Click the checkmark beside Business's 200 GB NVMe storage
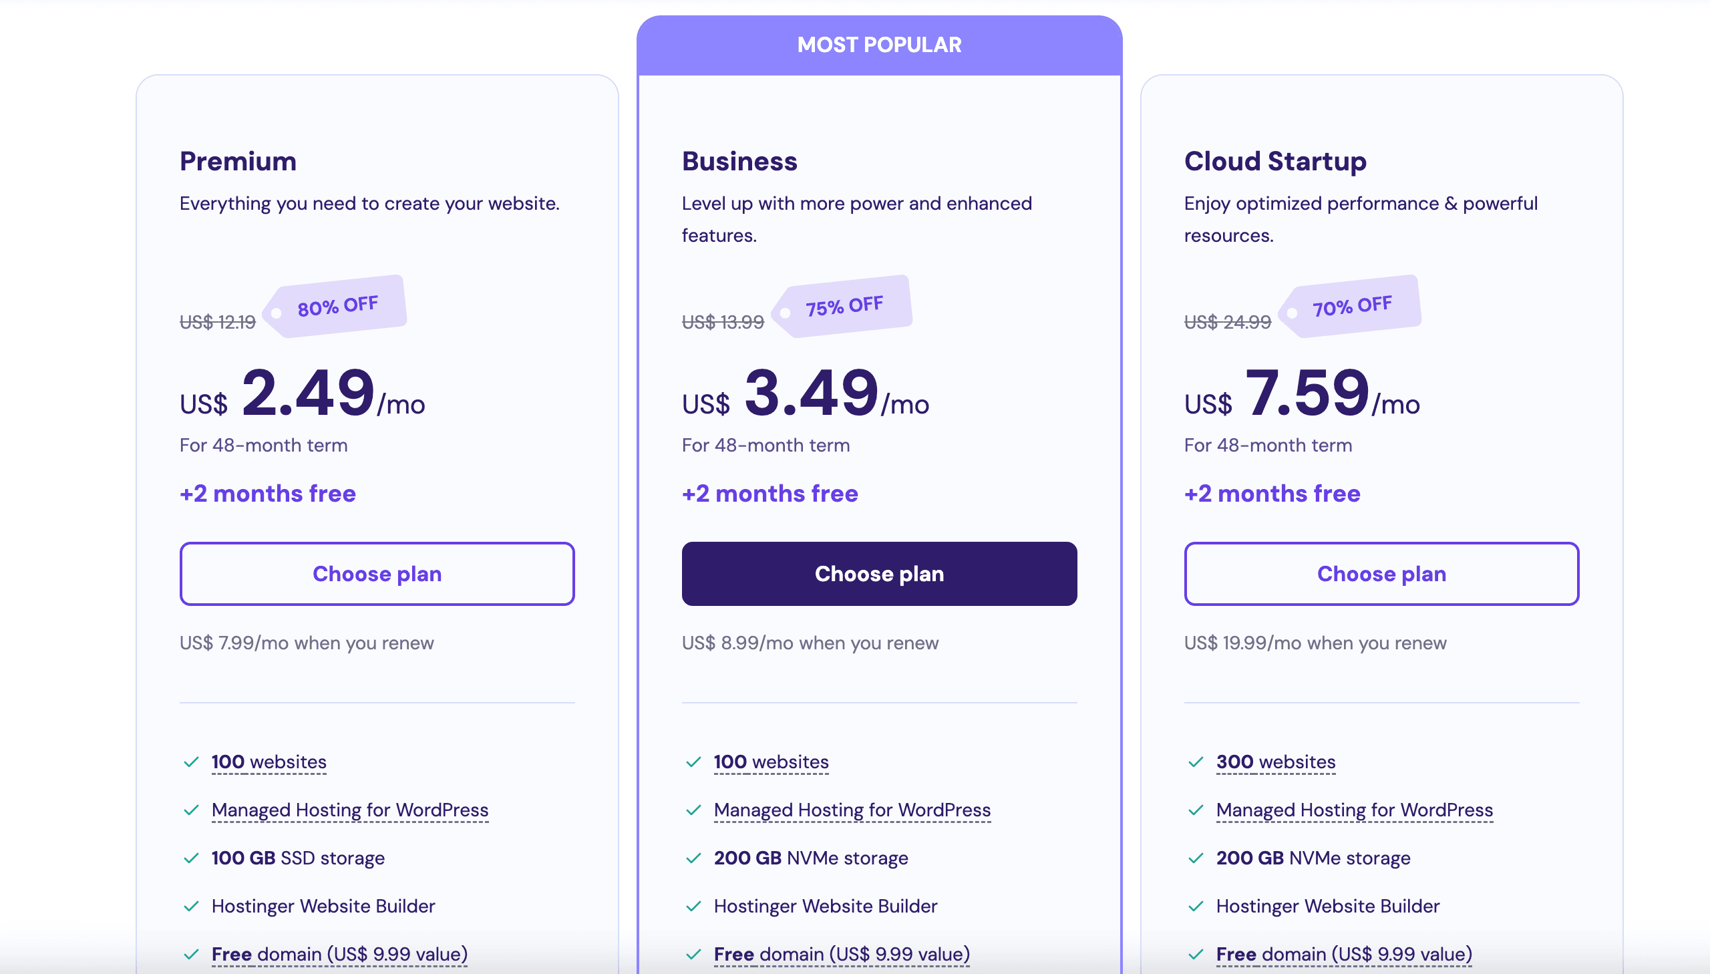The width and height of the screenshot is (1710, 974). coord(693,858)
